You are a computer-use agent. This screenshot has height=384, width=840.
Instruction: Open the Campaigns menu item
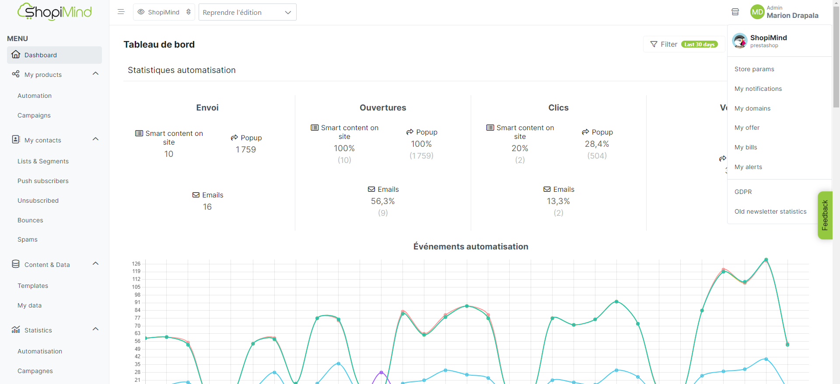click(x=34, y=115)
